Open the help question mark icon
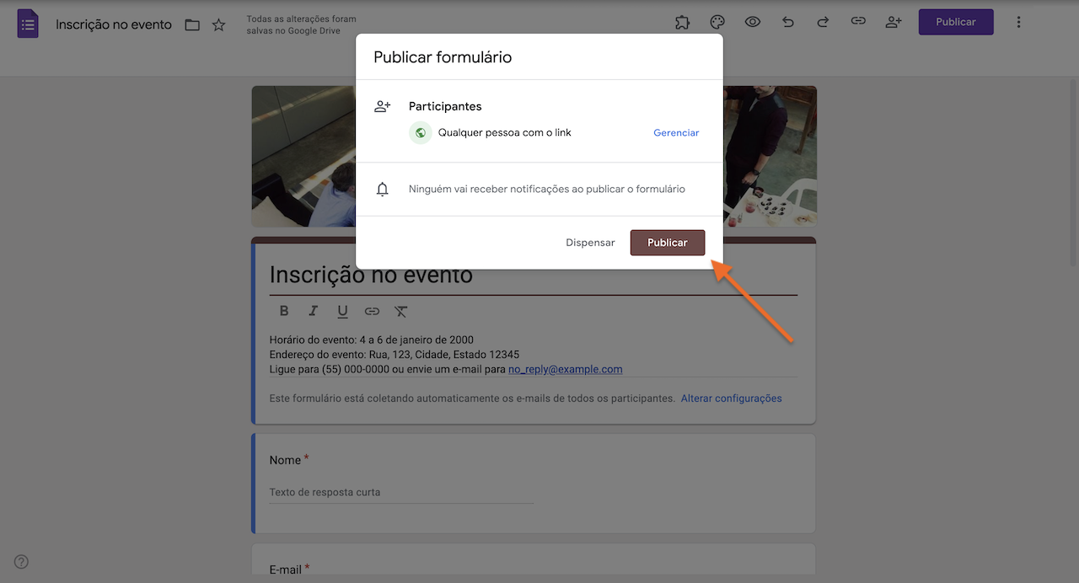This screenshot has width=1079, height=583. tap(22, 562)
